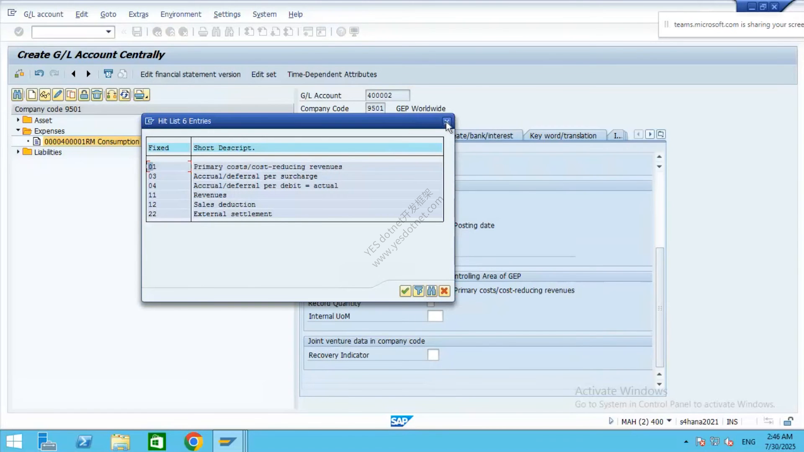Image resolution: width=804 pixels, height=452 pixels.
Task: Open the tab list button beside tab arrows
Action: (x=661, y=134)
